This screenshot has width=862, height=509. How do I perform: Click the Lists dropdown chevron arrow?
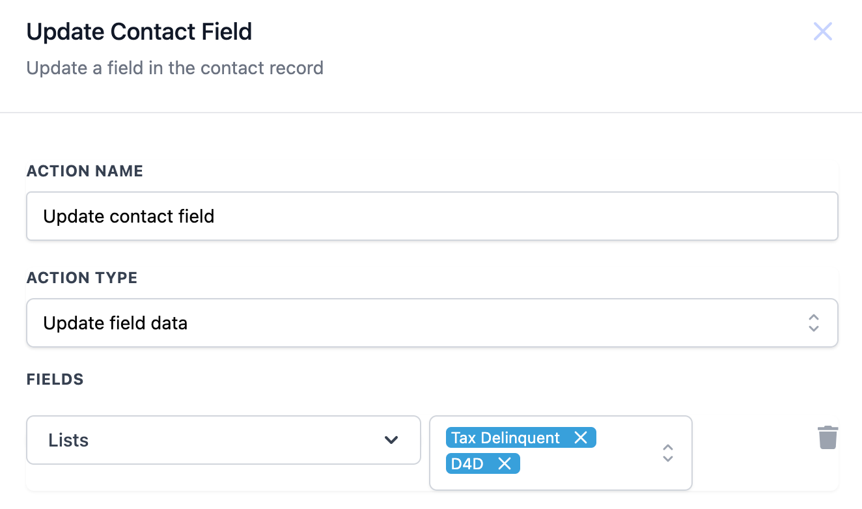click(x=391, y=440)
